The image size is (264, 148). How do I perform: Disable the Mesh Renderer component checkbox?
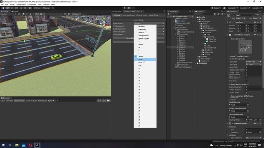tap(233, 123)
